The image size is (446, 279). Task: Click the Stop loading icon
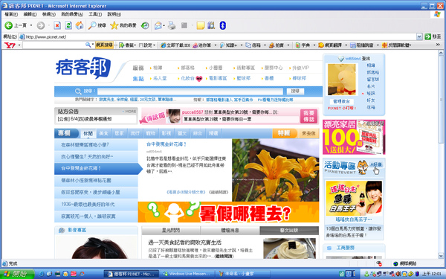[x=57, y=25]
